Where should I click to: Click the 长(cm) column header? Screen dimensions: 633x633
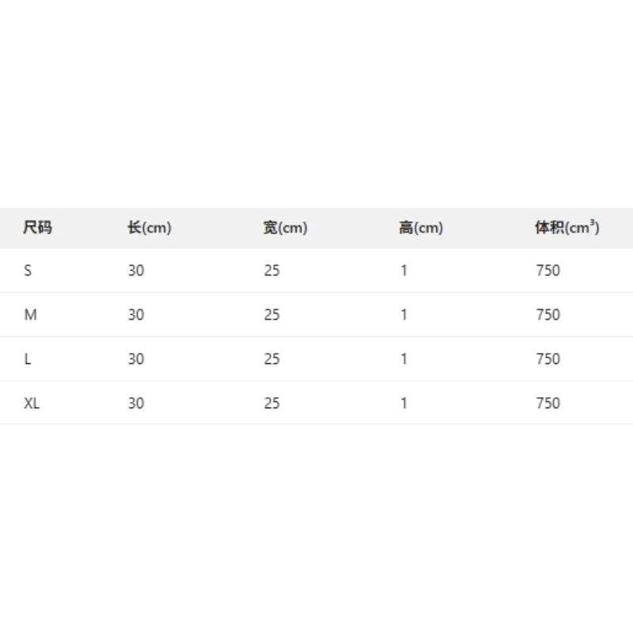coord(150,228)
